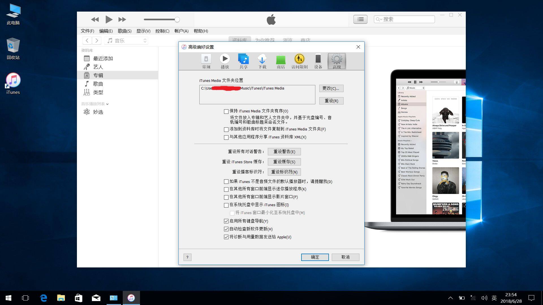The height and width of the screenshot is (305, 543).
Task: Check 在其他所有窗口前端显示影片窗口
Action: click(226, 197)
